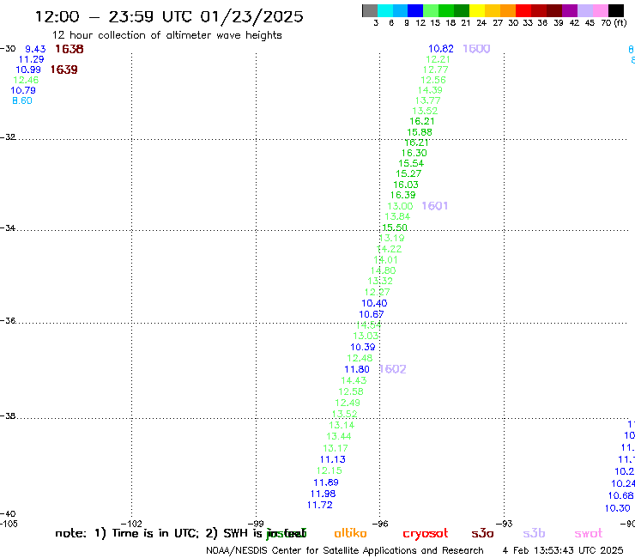This screenshot has height=558, width=635.
Task: Click the wave height value '13.00'
Action: [400, 206]
